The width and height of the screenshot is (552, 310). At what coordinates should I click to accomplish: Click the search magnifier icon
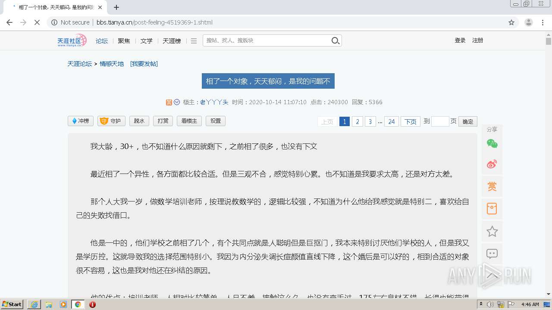tap(336, 40)
